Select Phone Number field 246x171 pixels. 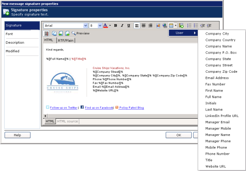217,154
